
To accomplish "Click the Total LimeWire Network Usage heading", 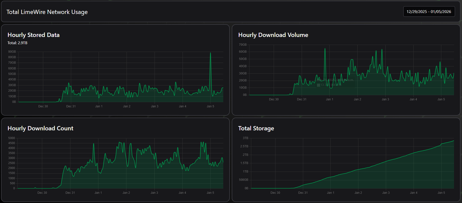I will pos(47,12).
